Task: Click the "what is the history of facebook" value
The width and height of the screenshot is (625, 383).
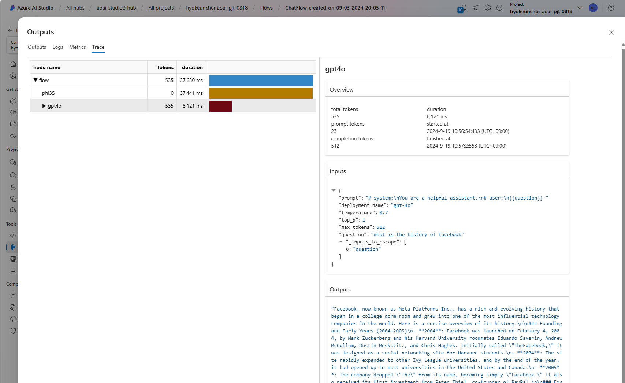Action: click(x=417, y=234)
